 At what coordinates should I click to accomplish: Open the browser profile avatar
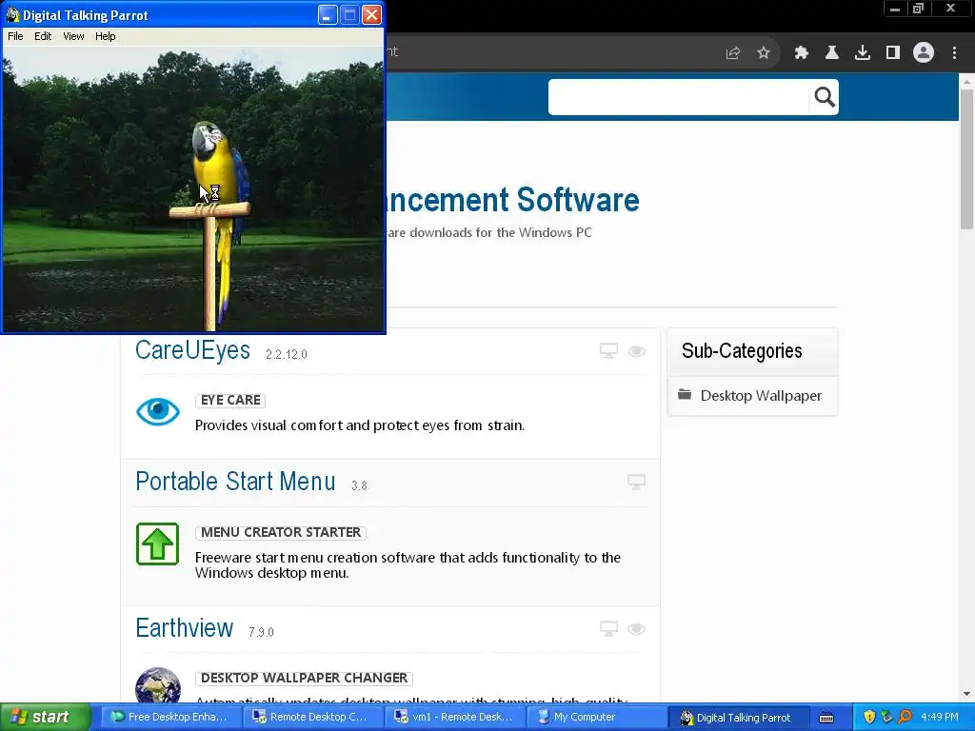pyautogui.click(x=924, y=53)
